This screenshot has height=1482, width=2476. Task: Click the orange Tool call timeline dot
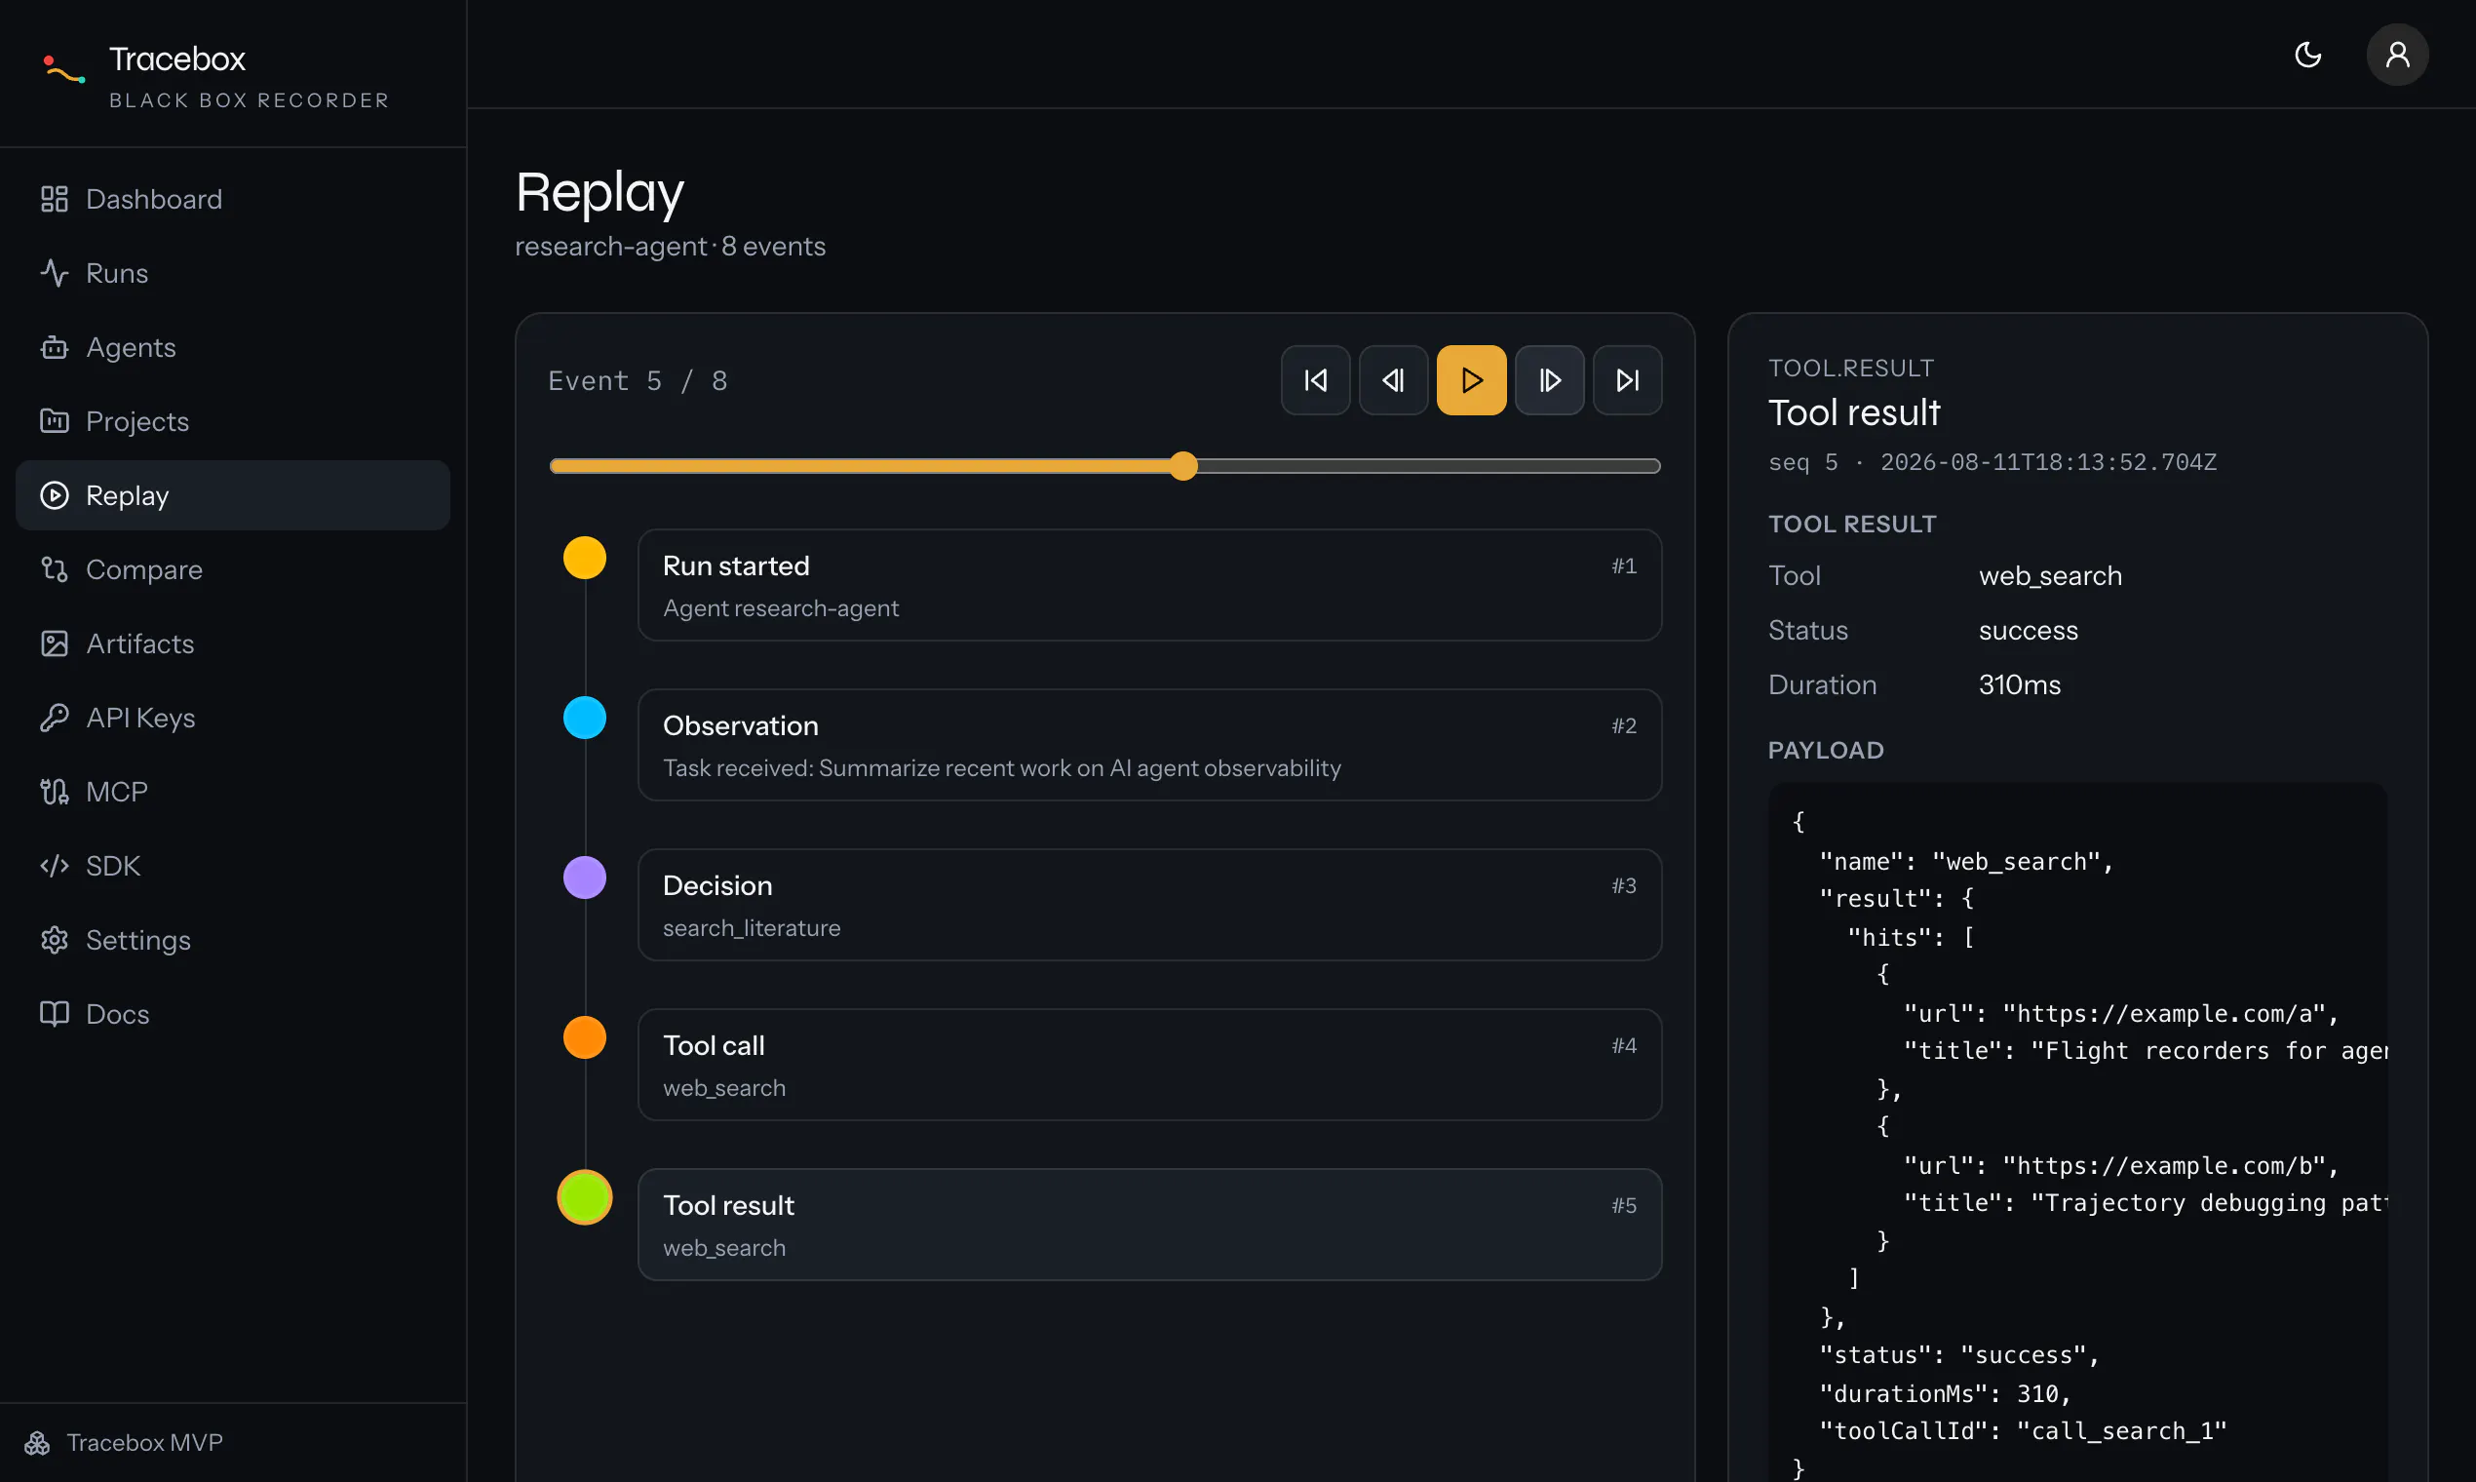[x=584, y=1036]
